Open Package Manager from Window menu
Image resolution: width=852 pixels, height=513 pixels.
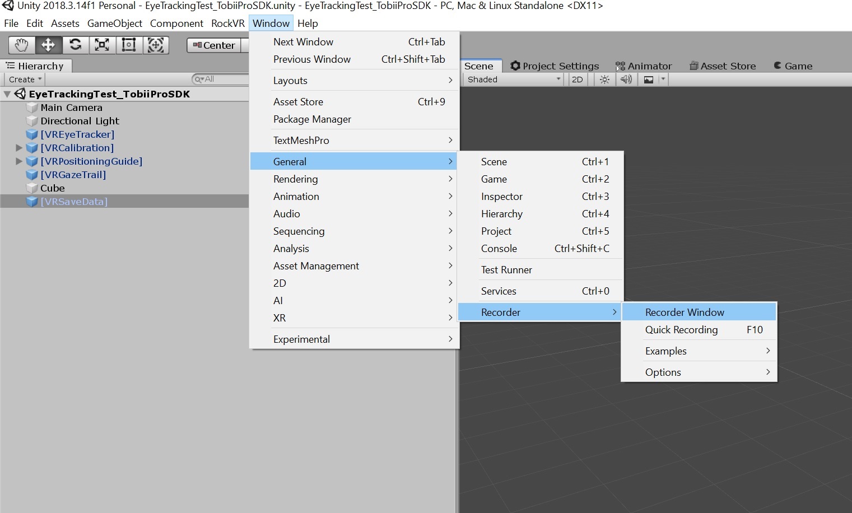354,119
